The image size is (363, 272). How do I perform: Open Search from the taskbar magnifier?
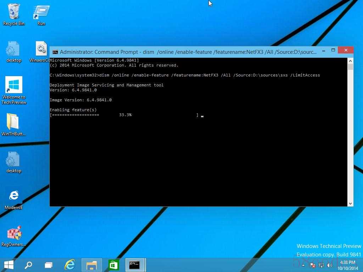28,265
